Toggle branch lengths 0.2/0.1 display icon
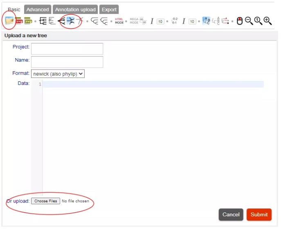Screen dimensions: 281x230 point(174,21)
